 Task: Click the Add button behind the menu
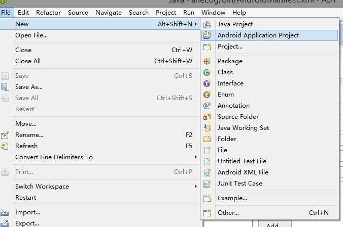pyautogui.click(x=275, y=224)
